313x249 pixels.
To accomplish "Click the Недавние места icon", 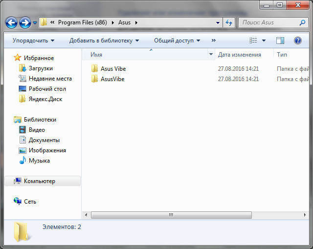I will (x=22, y=78).
